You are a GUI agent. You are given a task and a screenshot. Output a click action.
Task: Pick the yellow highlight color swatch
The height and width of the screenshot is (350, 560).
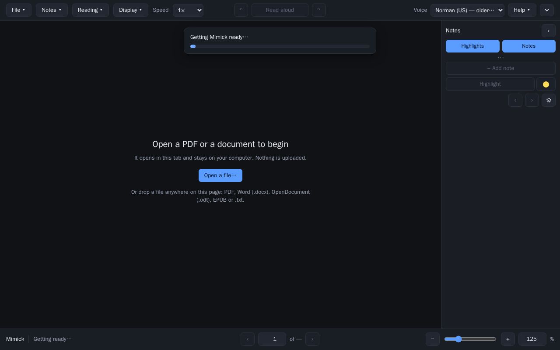click(546, 84)
